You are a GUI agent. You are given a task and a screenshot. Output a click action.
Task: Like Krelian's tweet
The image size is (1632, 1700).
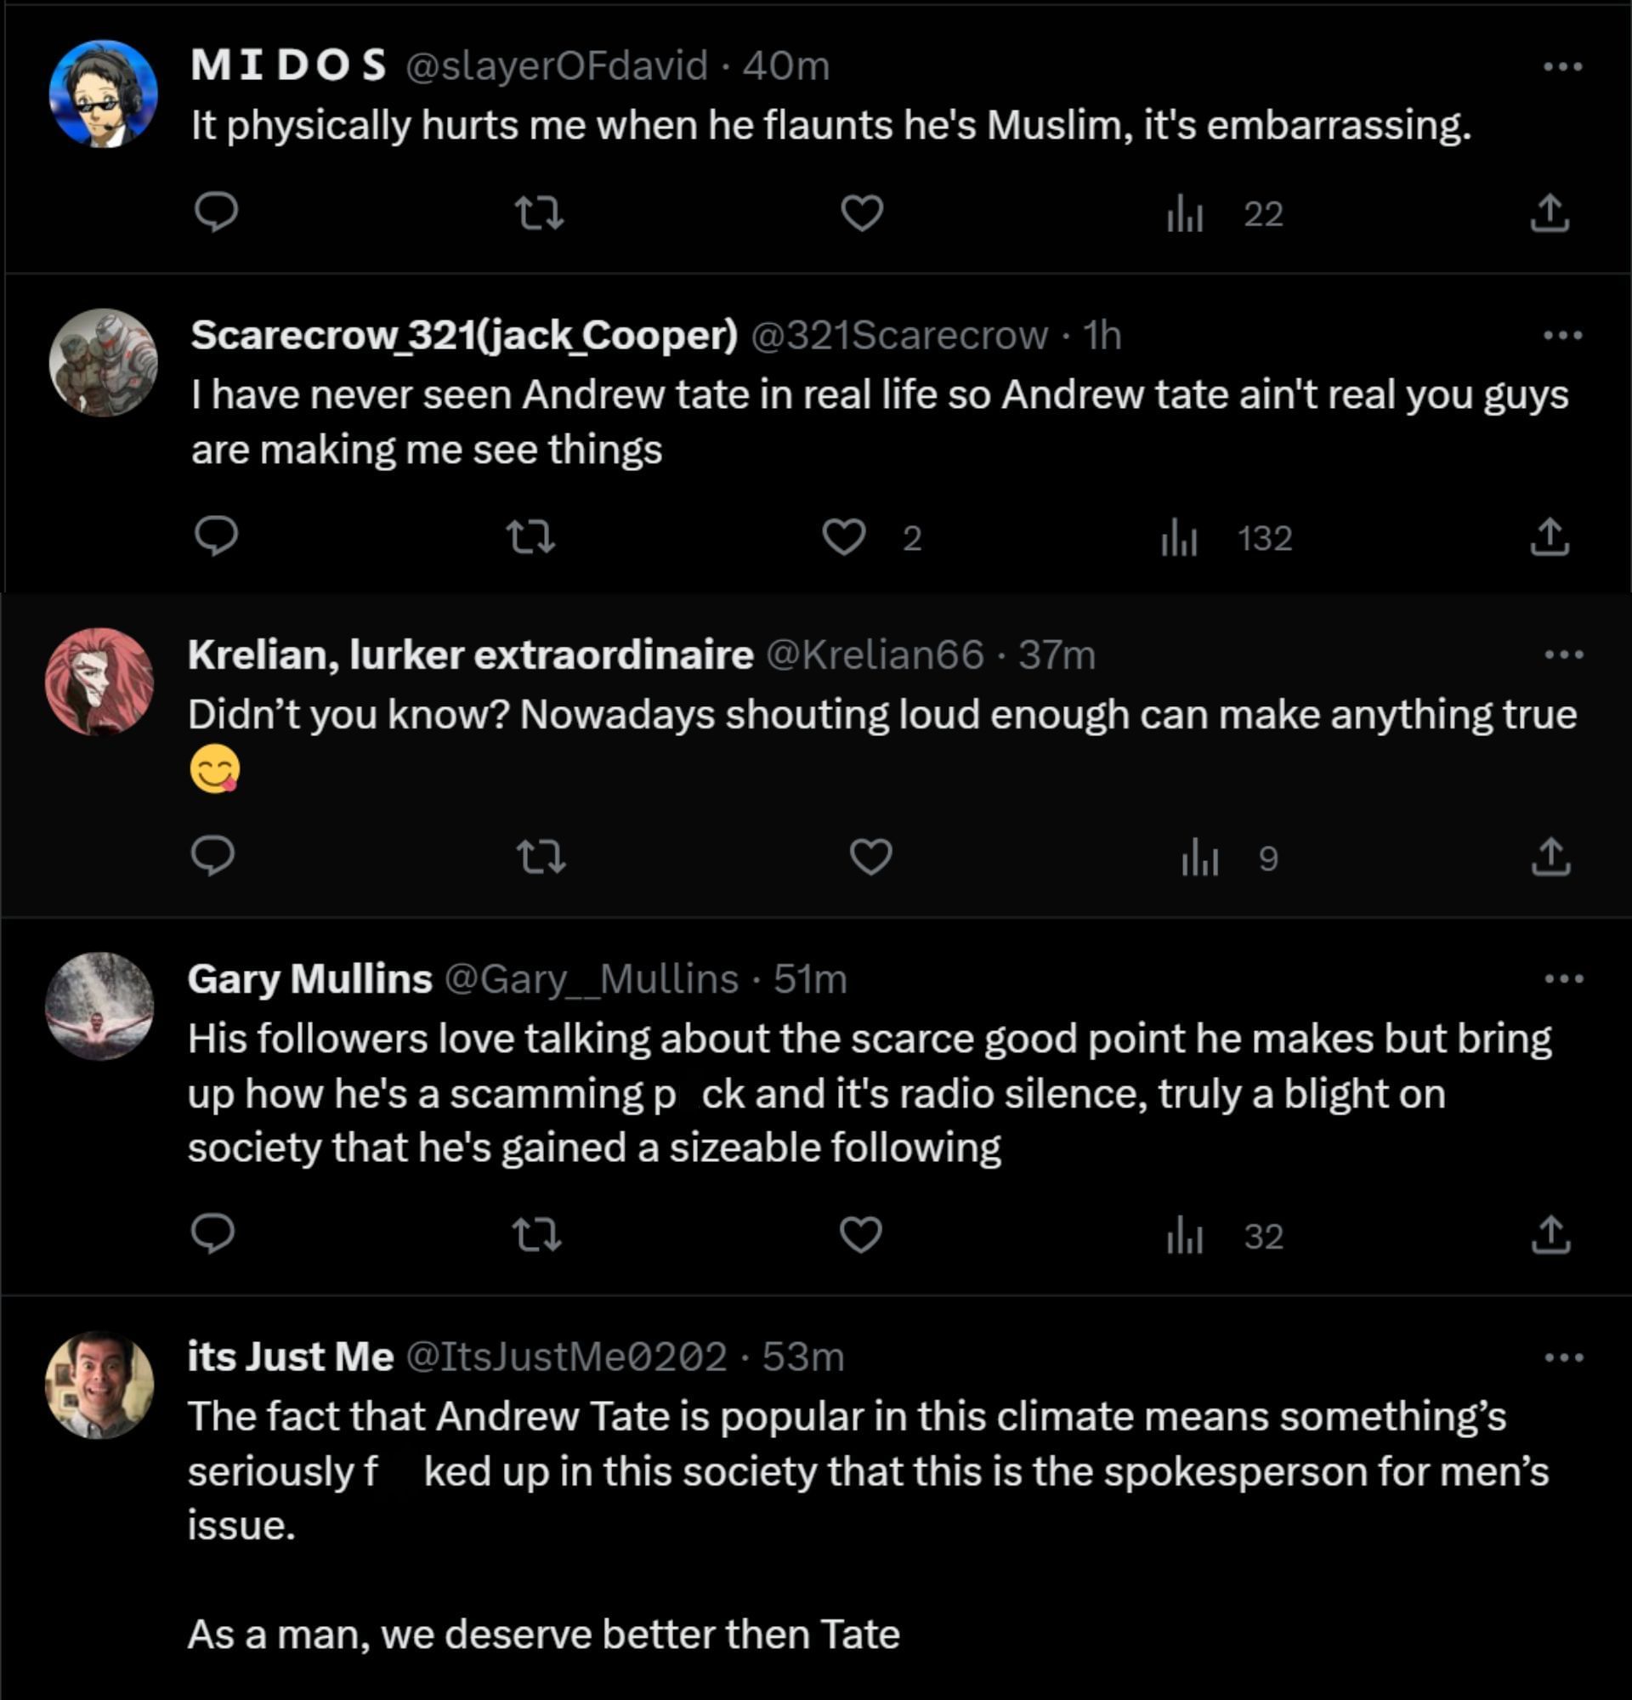[870, 857]
